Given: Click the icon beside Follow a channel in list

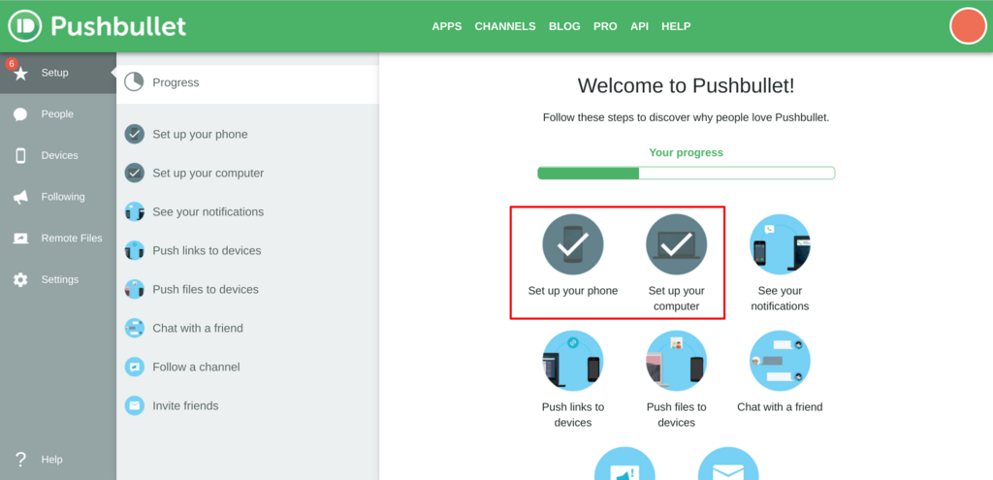Looking at the screenshot, I should point(134,367).
